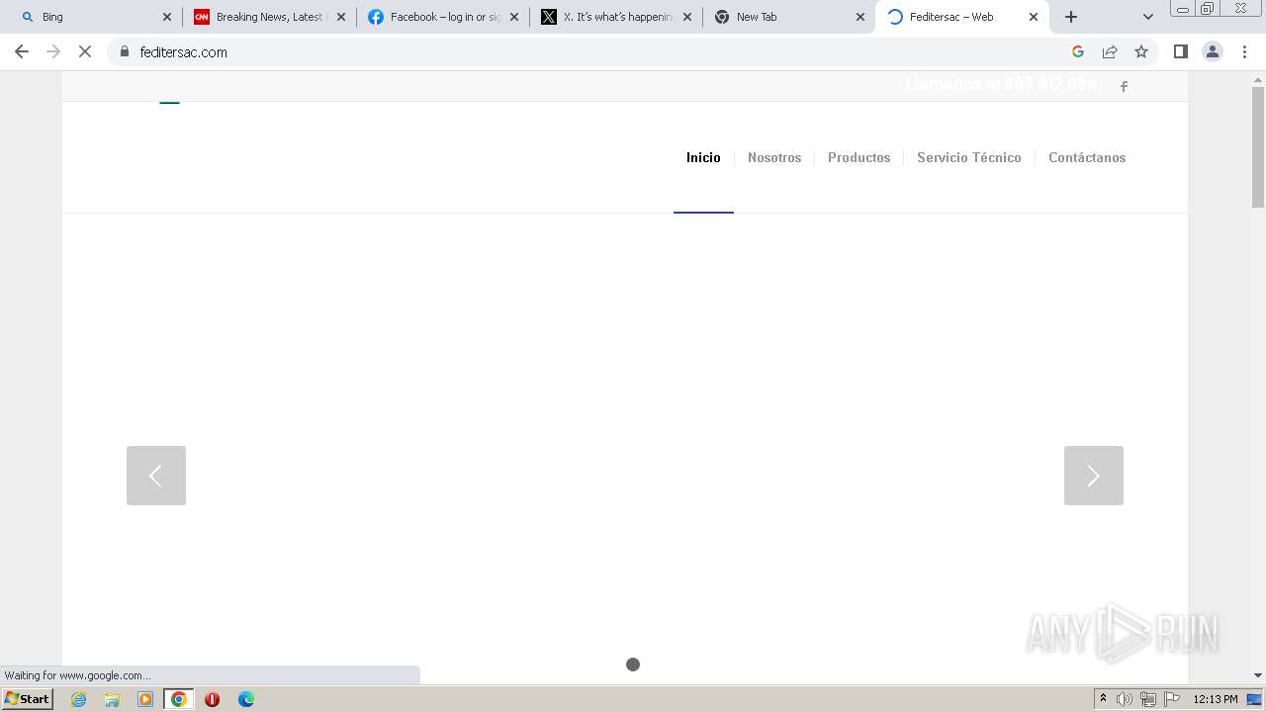Click the show desktop tray icon
The image size is (1266, 712).
(x=1255, y=699)
